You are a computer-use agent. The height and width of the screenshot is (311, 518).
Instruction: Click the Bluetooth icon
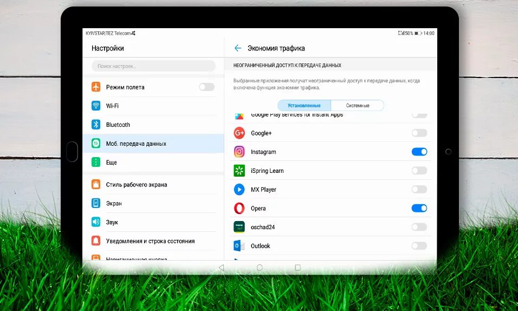pyautogui.click(x=96, y=125)
